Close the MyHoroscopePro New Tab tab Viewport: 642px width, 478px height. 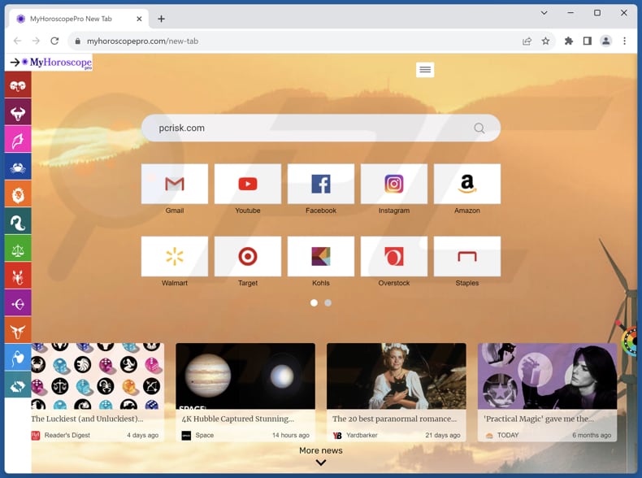(x=139, y=19)
